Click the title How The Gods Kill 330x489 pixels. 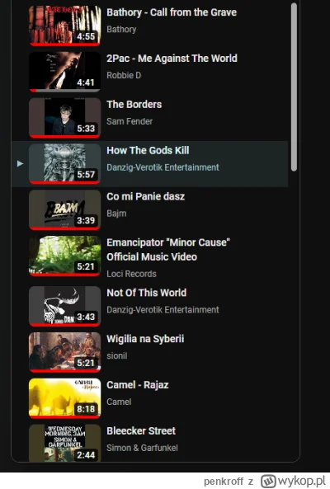pos(148,150)
